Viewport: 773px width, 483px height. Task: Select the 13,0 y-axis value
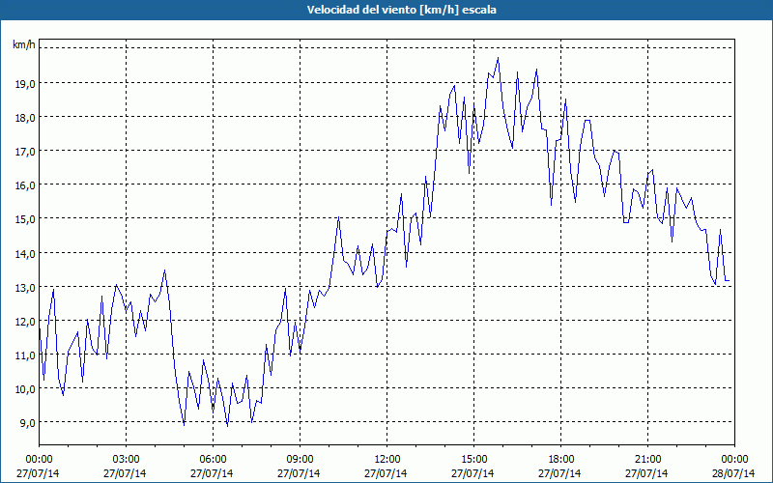(25, 288)
